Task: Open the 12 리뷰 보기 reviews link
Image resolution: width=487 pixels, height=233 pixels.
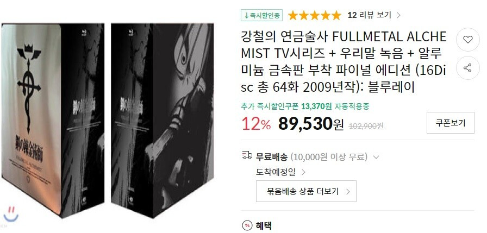Action: tap(369, 15)
